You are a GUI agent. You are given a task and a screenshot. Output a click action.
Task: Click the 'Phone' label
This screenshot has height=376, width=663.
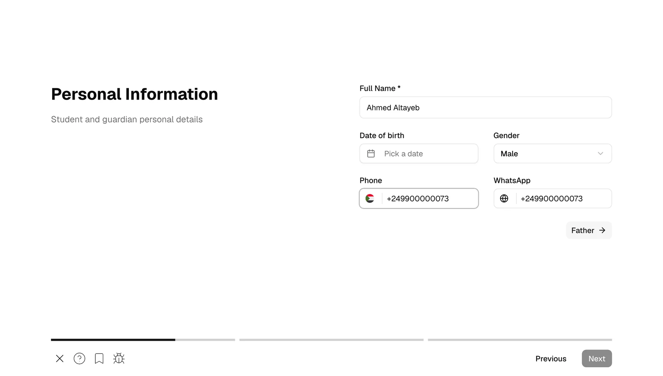(x=371, y=180)
